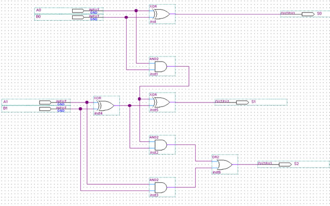This screenshot has height=206, width=330.
Task: Select the S2 output name label
Action: [x=297, y=164]
